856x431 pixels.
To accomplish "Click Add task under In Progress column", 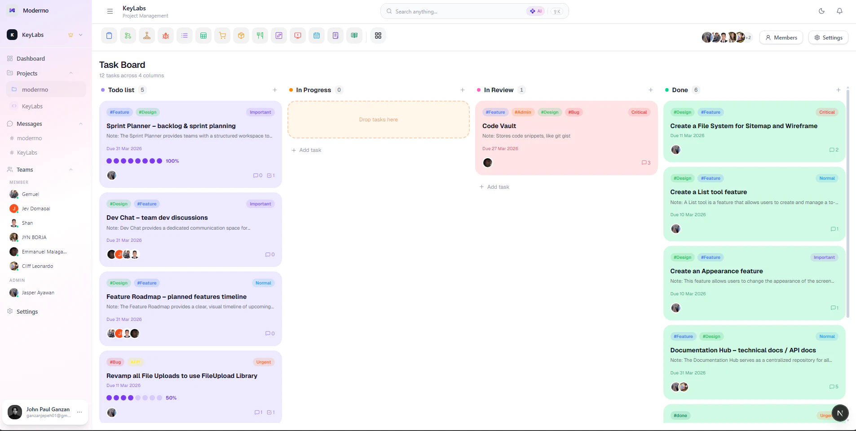I will pyautogui.click(x=307, y=150).
